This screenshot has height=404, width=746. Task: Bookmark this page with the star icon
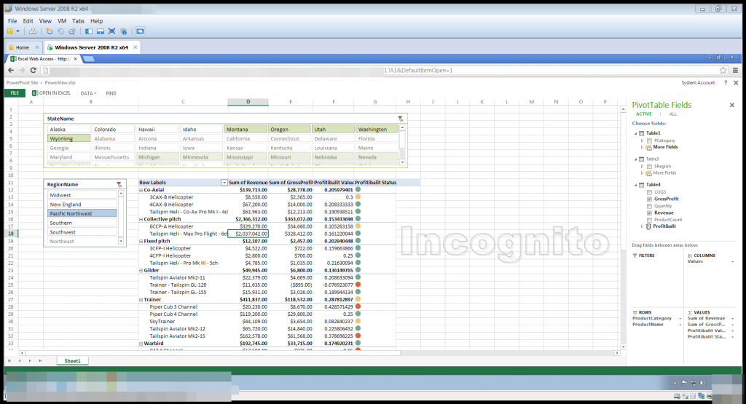[x=723, y=71]
